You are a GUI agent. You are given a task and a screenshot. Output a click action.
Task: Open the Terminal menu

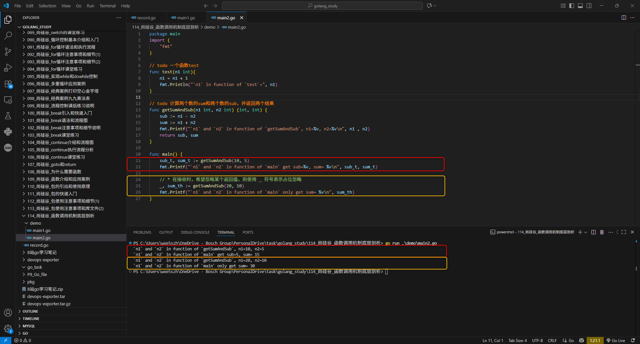107,6
